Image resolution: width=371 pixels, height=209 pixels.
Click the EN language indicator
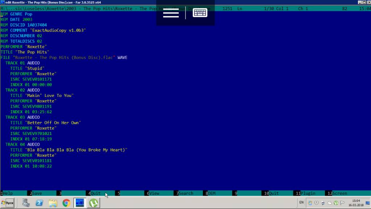[x=301, y=202]
